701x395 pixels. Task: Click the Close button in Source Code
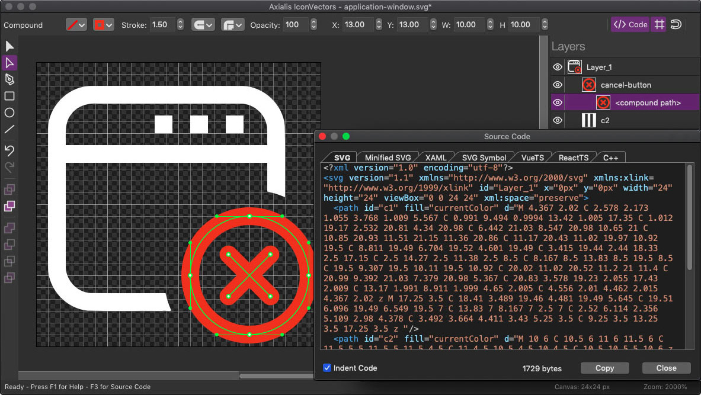tap(666, 368)
